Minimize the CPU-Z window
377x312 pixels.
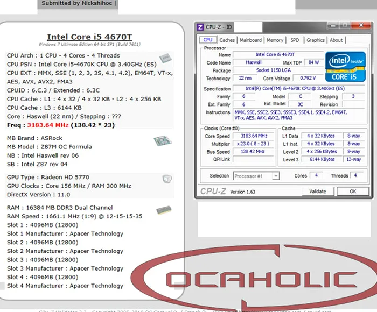pyautogui.click(x=333, y=25)
